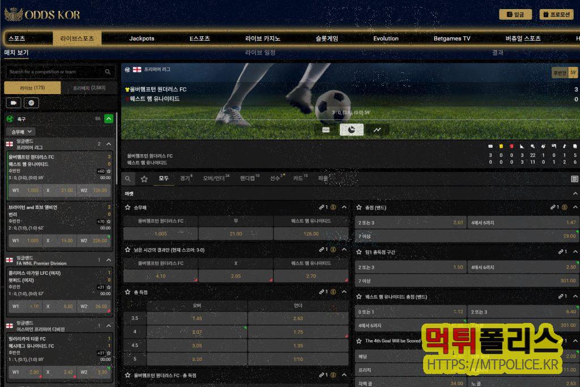Collapse the 마켓 section

[x=575, y=194]
